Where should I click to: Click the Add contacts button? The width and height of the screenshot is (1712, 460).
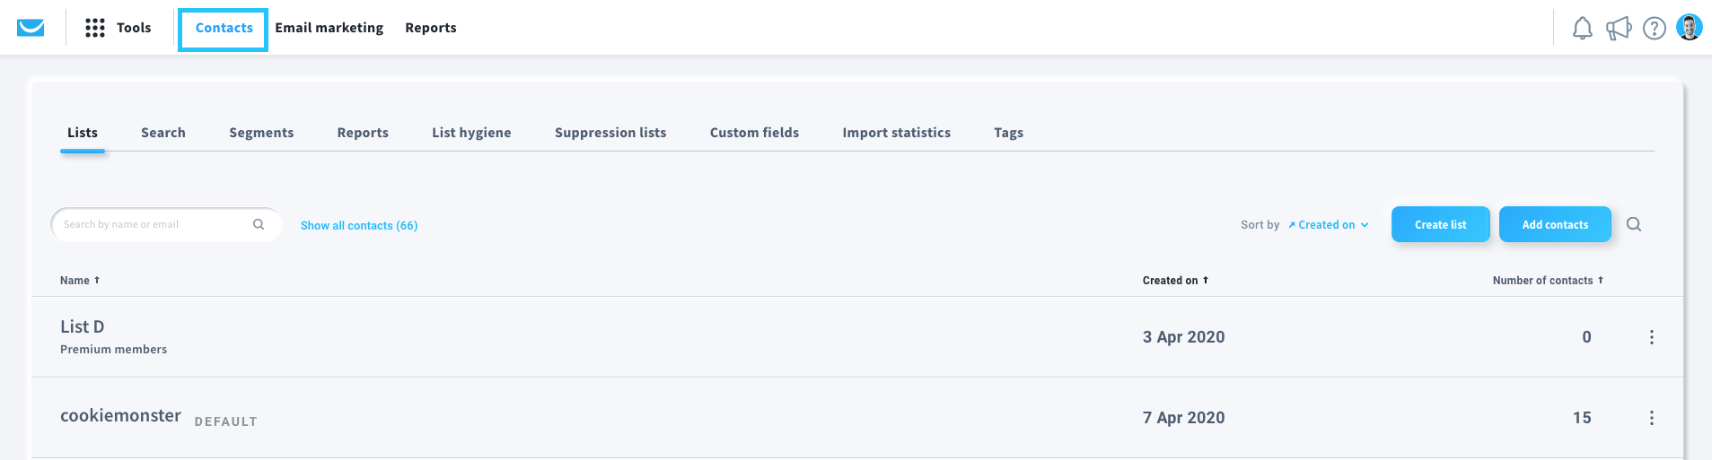tap(1555, 224)
